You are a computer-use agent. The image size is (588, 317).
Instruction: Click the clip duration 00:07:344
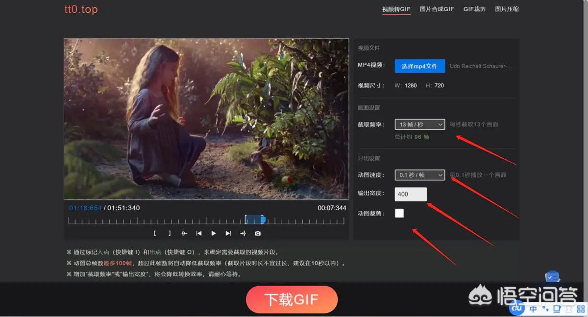point(332,208)
